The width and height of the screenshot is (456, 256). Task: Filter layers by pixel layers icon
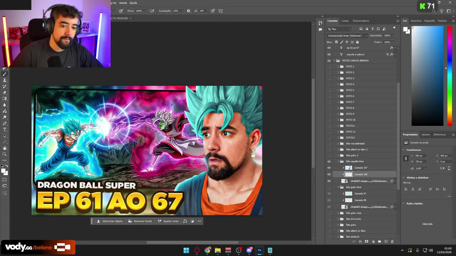(361, 29)
